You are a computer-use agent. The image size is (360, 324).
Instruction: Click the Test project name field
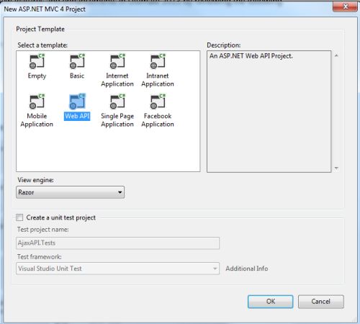coord(117,243)
